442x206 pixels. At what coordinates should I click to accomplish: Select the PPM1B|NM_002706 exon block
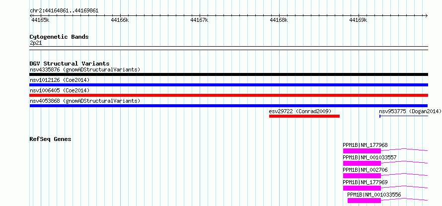(362, 176)
